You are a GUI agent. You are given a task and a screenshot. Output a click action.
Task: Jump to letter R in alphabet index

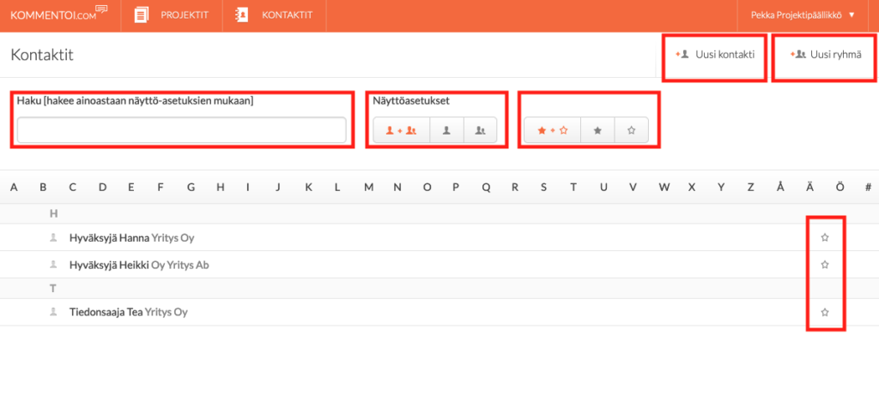click(x=515, y=188)
